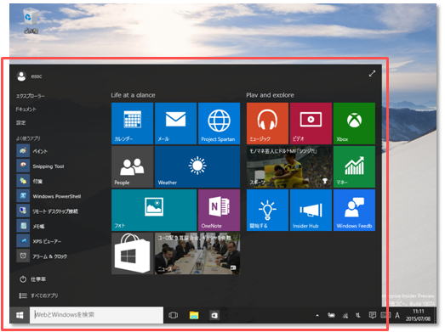
Task: Open the Music headphones tile
Action: click(267, 123)
